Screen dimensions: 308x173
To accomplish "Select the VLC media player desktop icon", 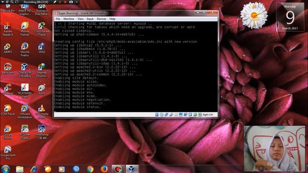I will (42, 111).
